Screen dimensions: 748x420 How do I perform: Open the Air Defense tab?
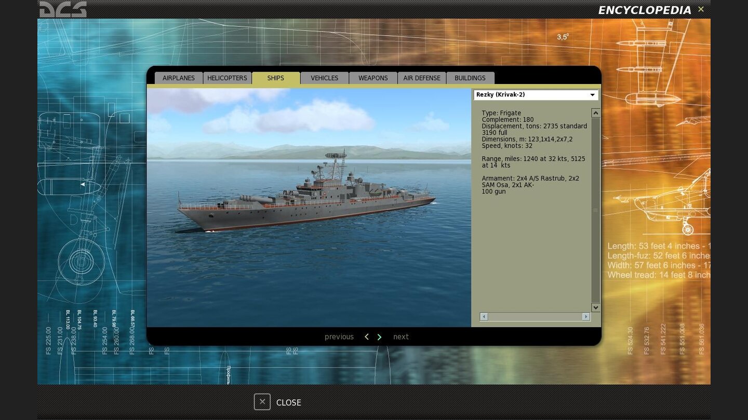coord(422,78)
